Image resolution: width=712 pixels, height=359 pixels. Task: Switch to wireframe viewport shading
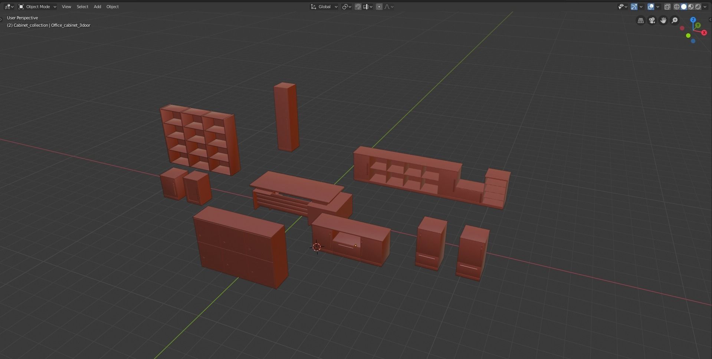677,7
